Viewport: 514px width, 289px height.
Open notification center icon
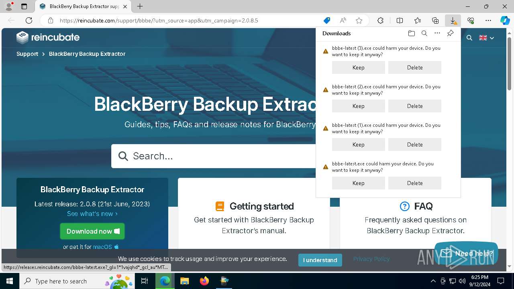click(x=501, y=281)
